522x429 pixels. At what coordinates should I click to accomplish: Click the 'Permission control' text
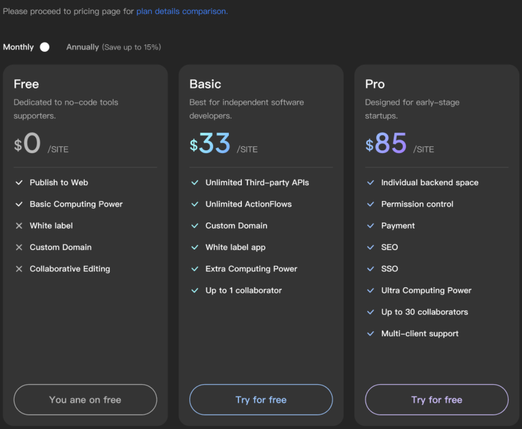[x=417, y=204]
